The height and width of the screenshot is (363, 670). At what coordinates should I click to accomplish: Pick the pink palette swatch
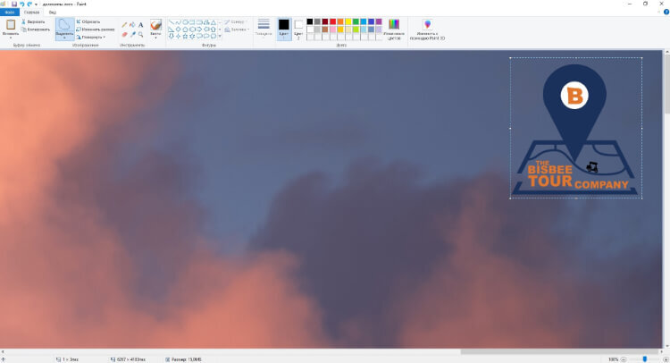333,30
